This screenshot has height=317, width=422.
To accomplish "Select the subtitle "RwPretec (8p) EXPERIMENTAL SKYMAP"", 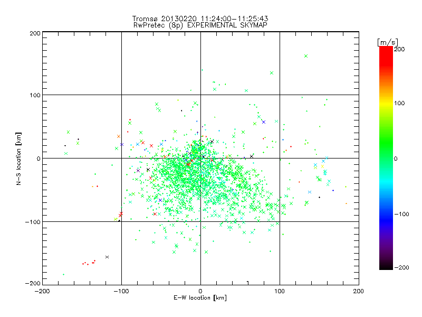I will pyautogui.click(x=200, y=25).
